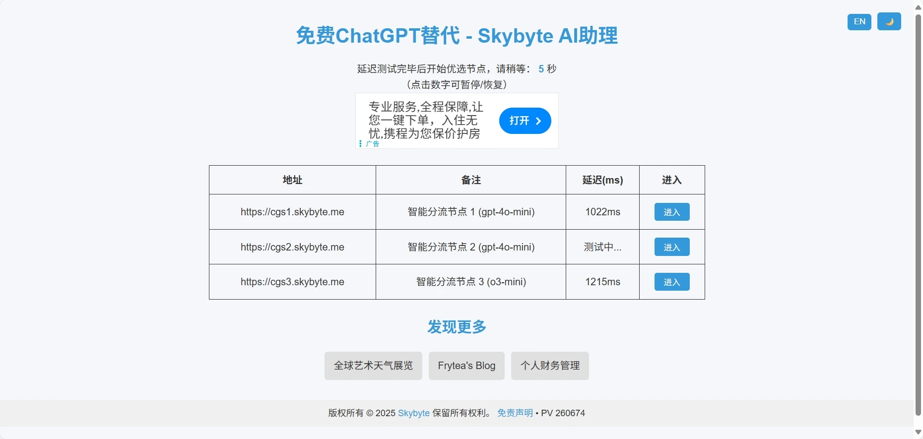Enter node 1 via its 进入 button
This screenshot has width=923, height=439.
(x=672, y=212)
